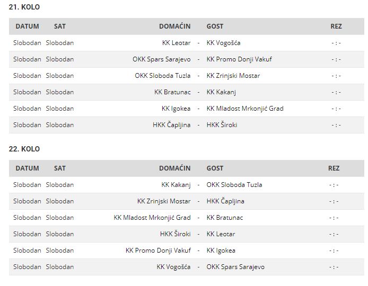The image size is (368, 286).
Task: Click HKK Čapljina guest team in round 22
Action: pos(225,201)
